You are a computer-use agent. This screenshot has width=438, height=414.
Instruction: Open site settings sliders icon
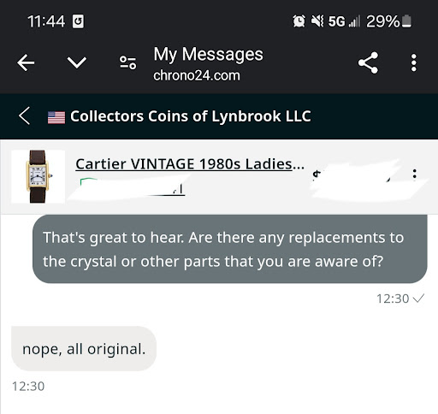[127, 62]
